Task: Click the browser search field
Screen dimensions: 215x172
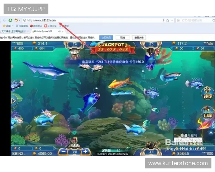Action: (195, 20)
